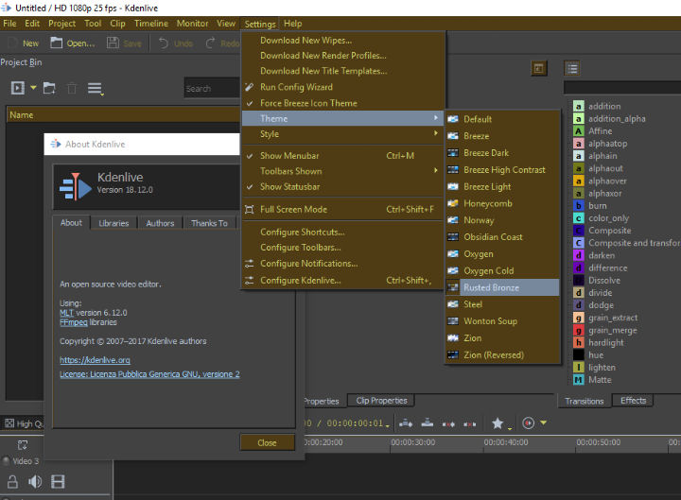Select the Rusted Bronze theme
This screenshot has height=500, width=681.
click(502, 287)
